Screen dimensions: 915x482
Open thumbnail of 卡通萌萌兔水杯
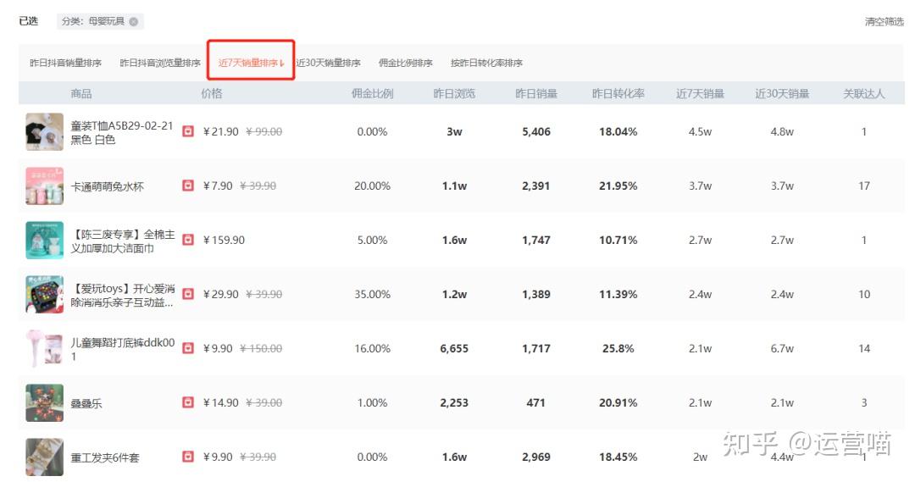click(44, 186)
